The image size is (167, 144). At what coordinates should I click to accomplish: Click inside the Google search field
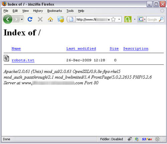152,19
